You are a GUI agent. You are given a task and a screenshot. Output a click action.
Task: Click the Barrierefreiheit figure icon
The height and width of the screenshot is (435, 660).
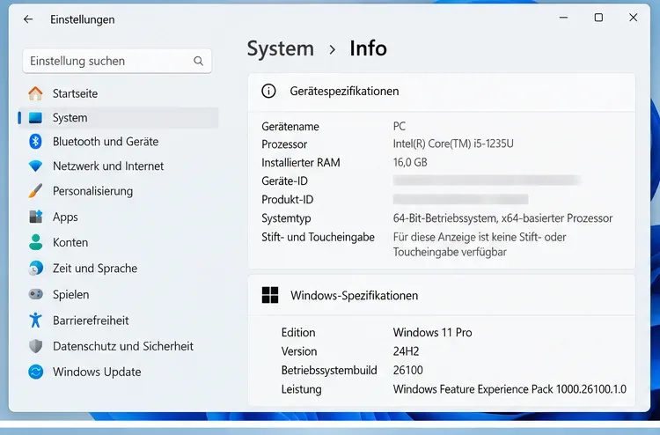(x=36, y=320)
